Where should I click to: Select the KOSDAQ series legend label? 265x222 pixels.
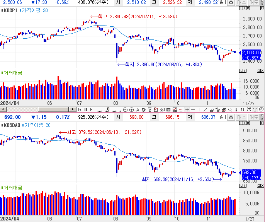(11, 125)
